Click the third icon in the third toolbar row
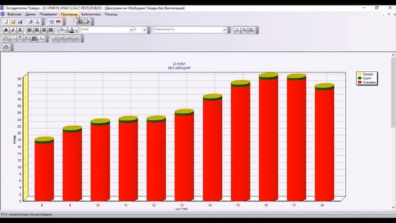The width and height of the screenshot is (396, 223). (20, 38)
